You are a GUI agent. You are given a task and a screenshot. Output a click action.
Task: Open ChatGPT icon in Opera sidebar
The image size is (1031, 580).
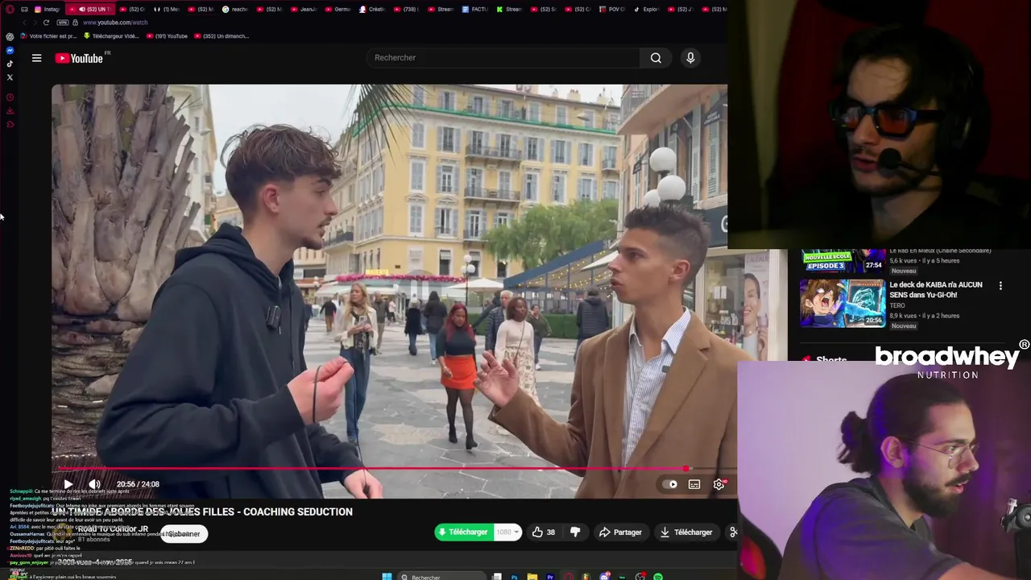click(x=10, y=36)
